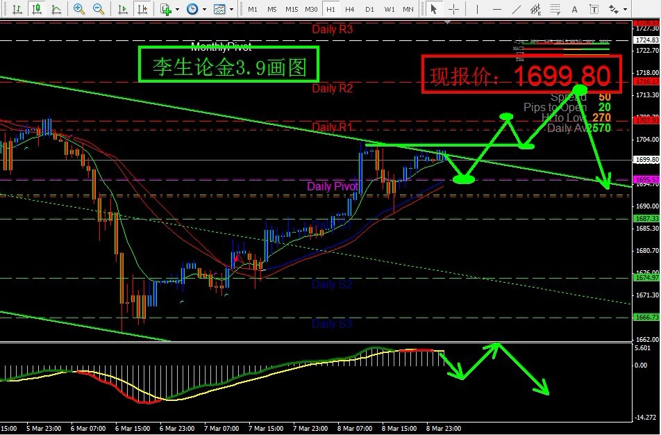Open the chart templates dropdown

click(x=222, y=9)
